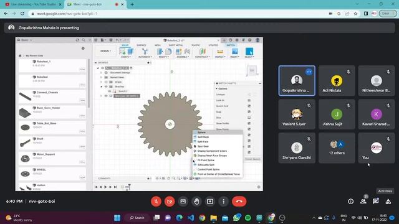Toggle the Slice checkbox in Sketch Palette

tap(249, 118)
